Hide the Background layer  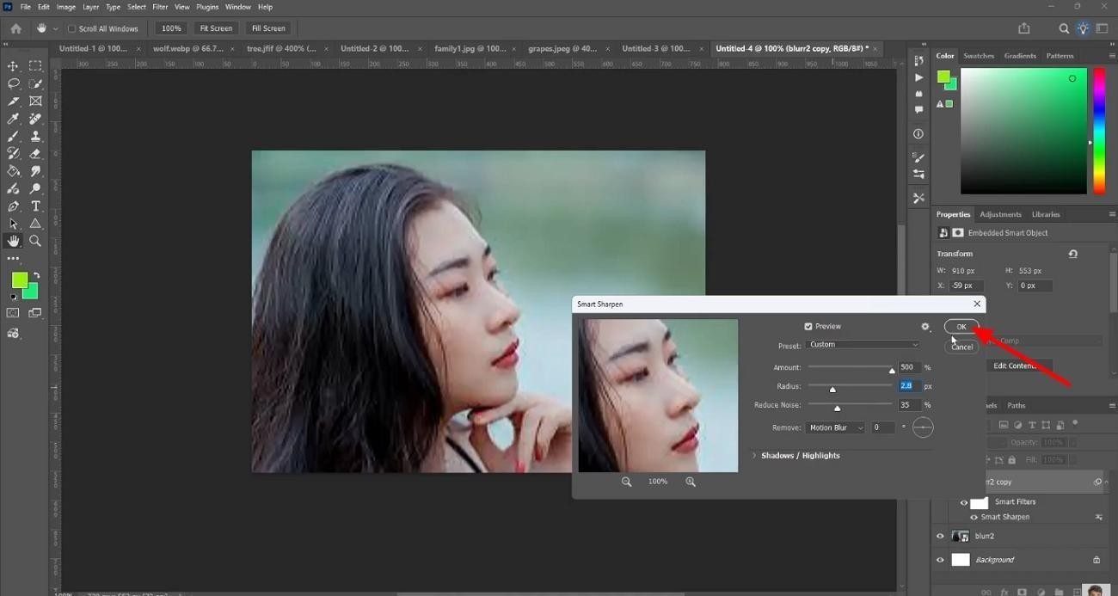point(940,560)
